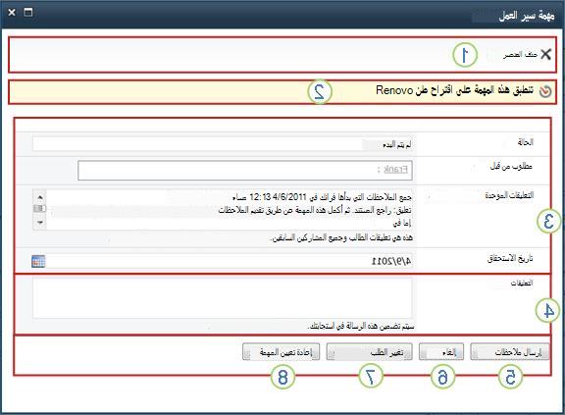Click inside the comments text area
The image size is (565, 415).
point(223,298)
